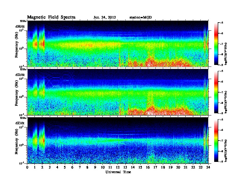Click the dD/dt spectrogram plot area
This screenshot has height=192, width=248.
pyautogui.click(x=118, y=92)
